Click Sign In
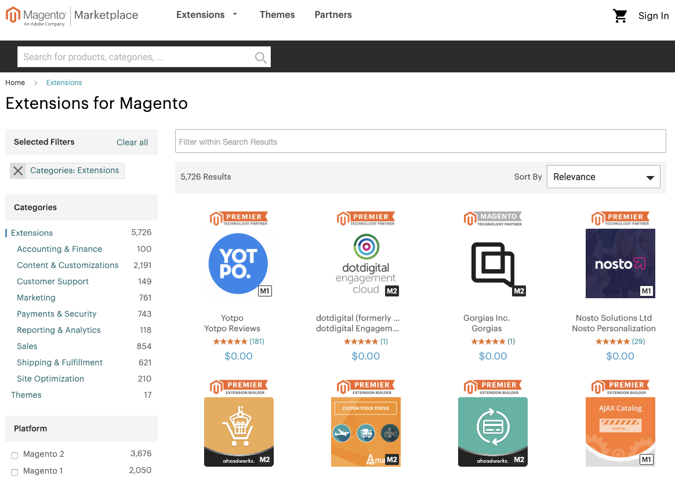The height and width of the screenshot is (480, 675). click(654, 16)
